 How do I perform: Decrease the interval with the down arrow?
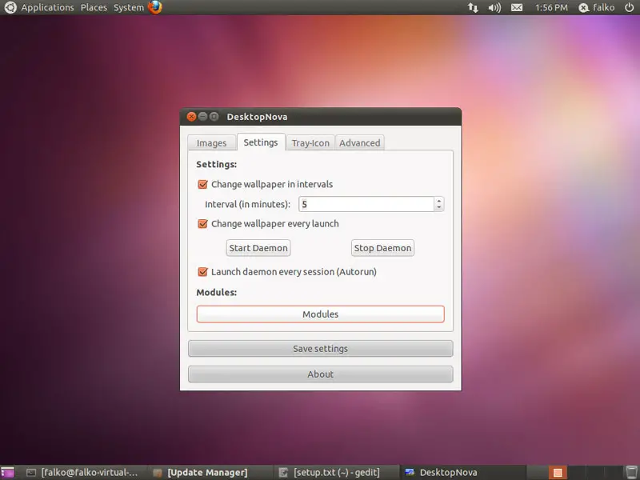438,208
